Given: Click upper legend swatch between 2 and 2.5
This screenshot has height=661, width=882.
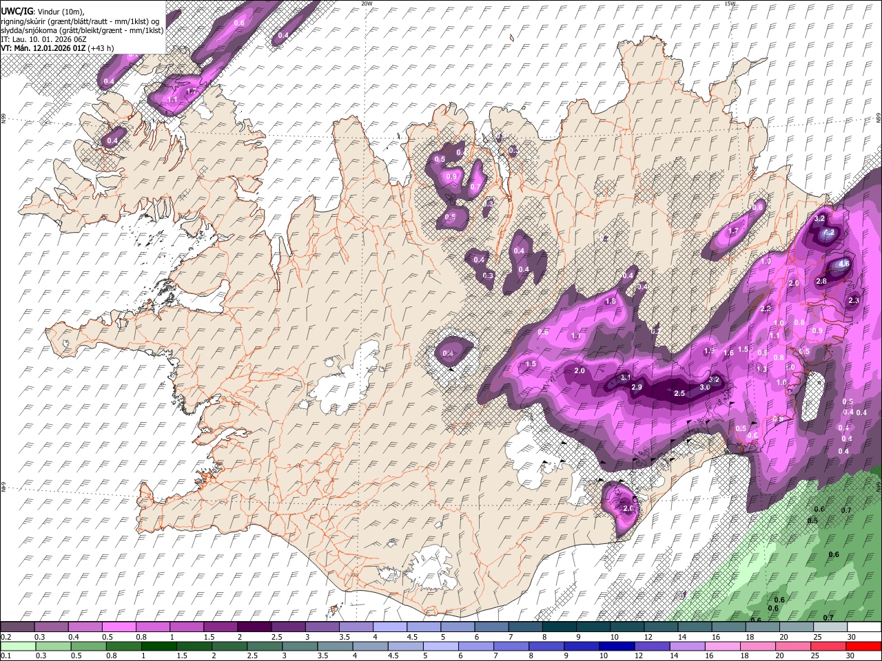Looking at the screenshot, I should [254, 627].
